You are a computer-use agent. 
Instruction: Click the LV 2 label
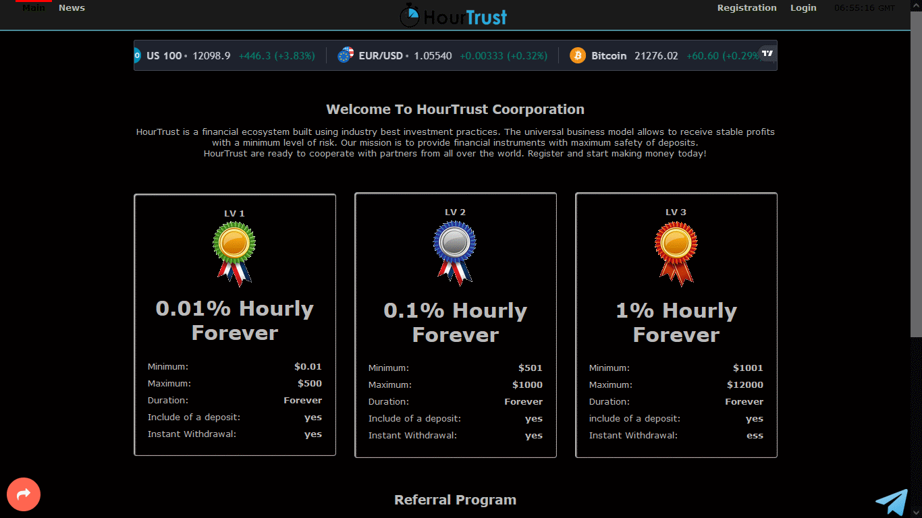pos(455,212)
